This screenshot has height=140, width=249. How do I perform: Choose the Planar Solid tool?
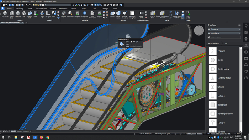tap(12, 15)
